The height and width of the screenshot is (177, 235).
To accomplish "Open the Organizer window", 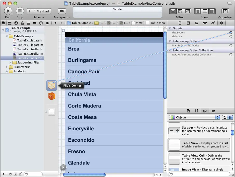I will click(x=225, y=11).
